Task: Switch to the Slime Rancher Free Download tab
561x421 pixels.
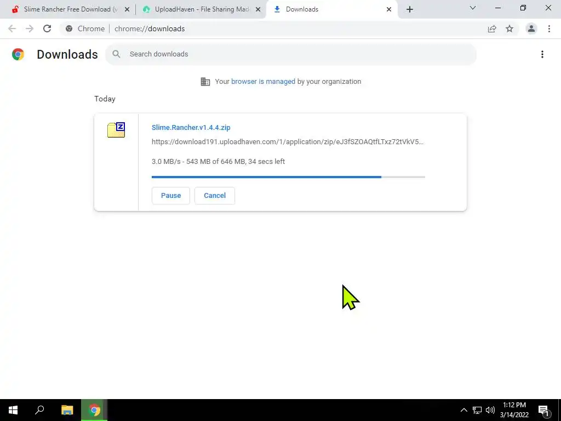Action: point(70,9)
